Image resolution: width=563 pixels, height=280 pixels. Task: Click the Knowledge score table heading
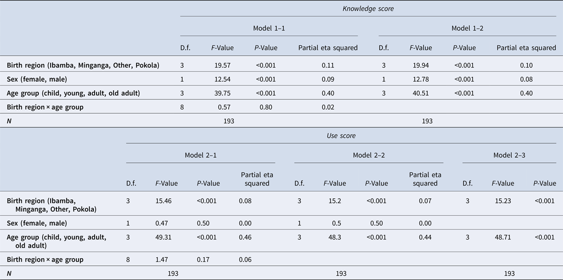(368, 9)
